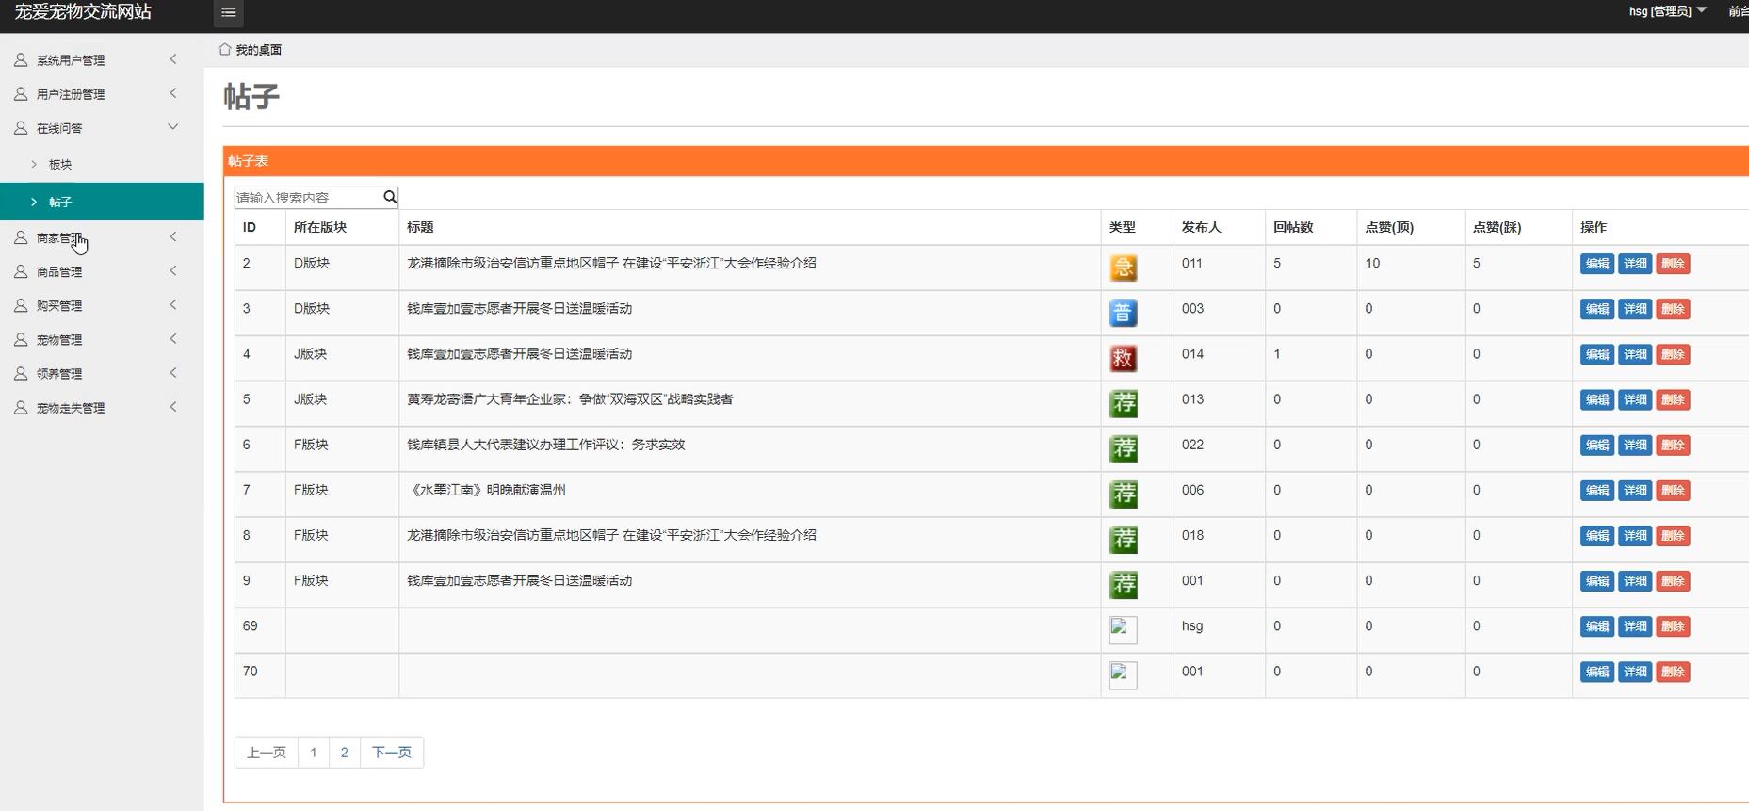Click the 荐 type icon in row 9

coord(1123,584)
